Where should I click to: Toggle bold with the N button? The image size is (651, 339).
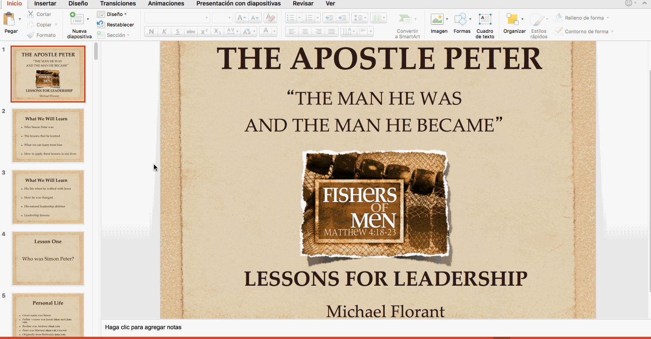pos(151,31)
